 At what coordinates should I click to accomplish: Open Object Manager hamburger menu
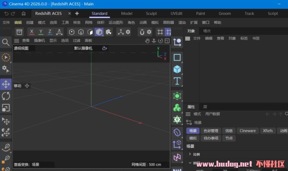[x=188, y=38]
